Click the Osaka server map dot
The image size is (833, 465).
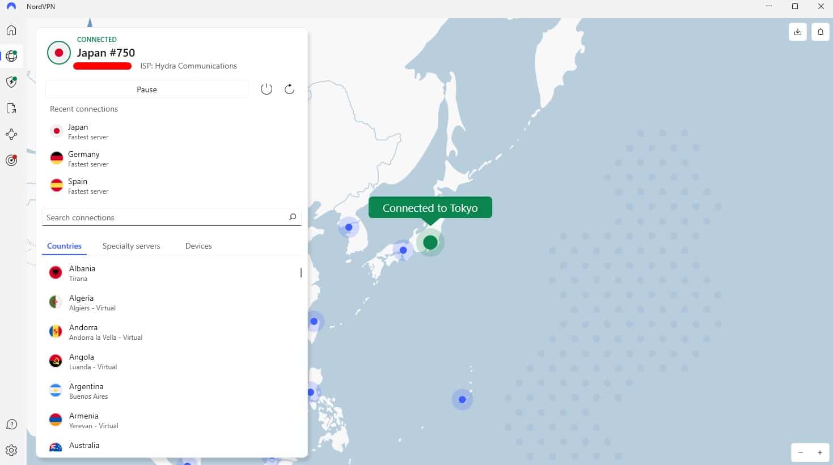click(x=403, y=250)
